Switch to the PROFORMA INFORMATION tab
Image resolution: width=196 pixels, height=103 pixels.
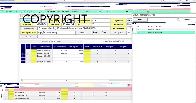[x=51, y=42]
